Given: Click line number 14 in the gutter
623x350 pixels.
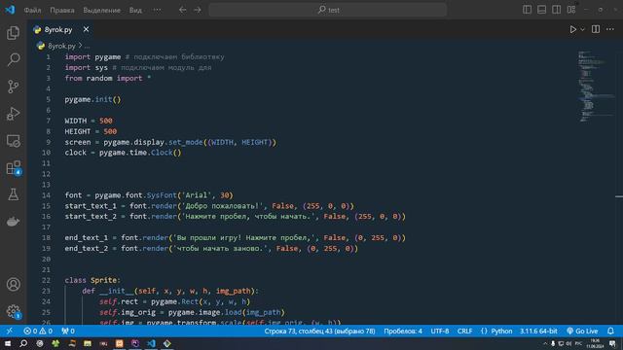Looking at the screenshot, I should (46, 195).
